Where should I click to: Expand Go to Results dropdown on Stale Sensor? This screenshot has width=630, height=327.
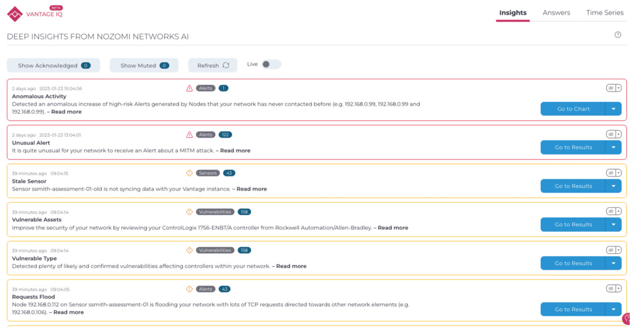[x=613, y=186]
